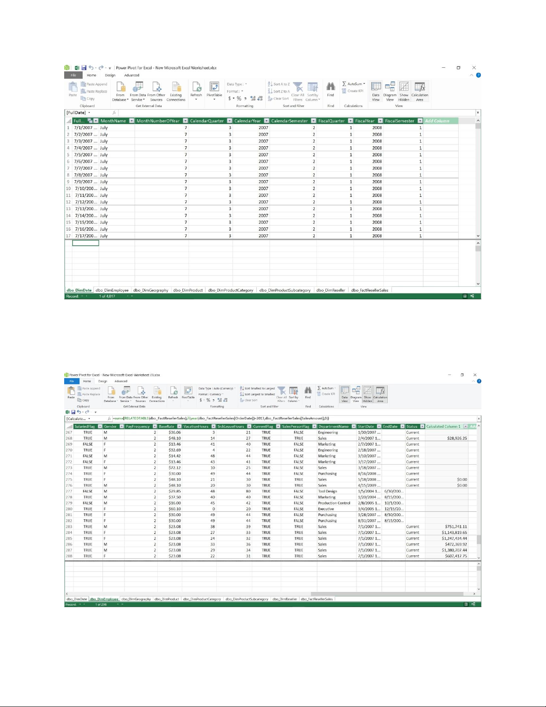Toggle Calculation Area in the lower window ribbon

[380, 393]
